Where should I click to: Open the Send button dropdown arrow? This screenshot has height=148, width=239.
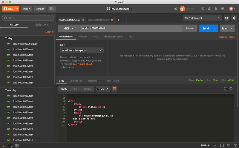coord(215,28)
